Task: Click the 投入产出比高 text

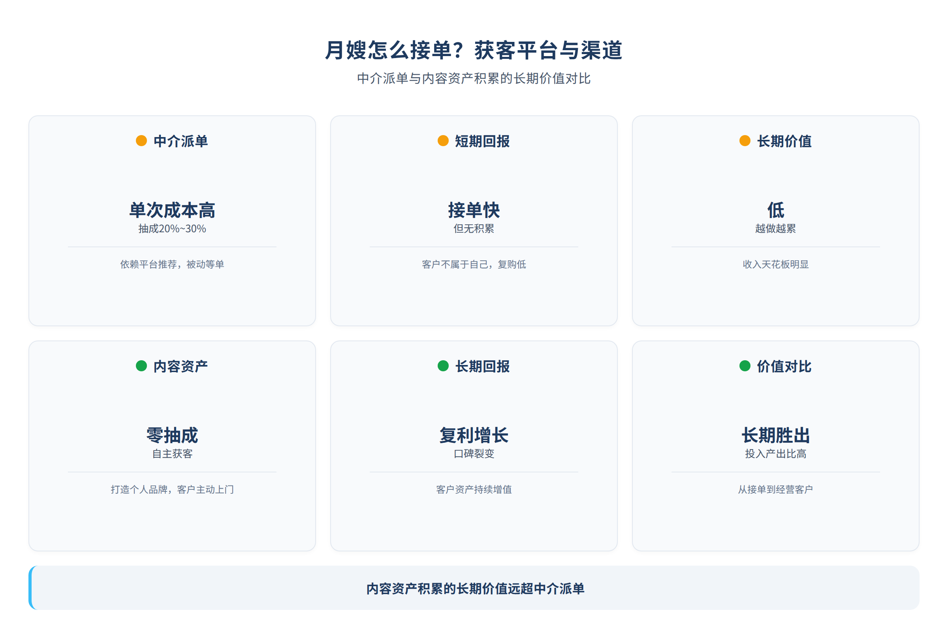Action: (x=776, y=454)
